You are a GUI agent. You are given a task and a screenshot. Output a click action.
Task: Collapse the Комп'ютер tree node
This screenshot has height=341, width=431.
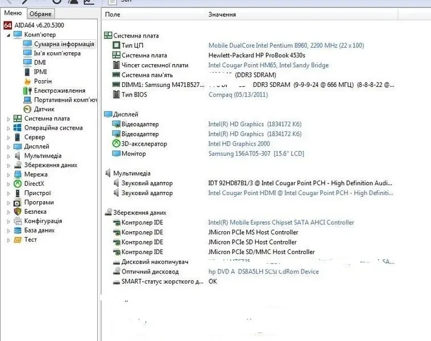click(9, 35)
